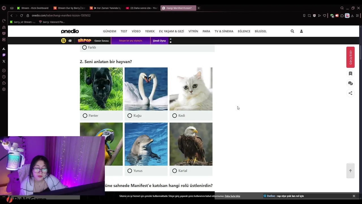Select the Kedi radio option

[174, 116]
